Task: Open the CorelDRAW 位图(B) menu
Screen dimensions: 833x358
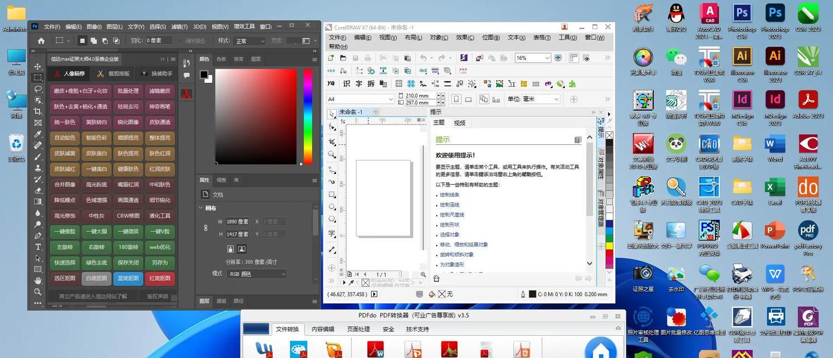Action: (491, 37)
